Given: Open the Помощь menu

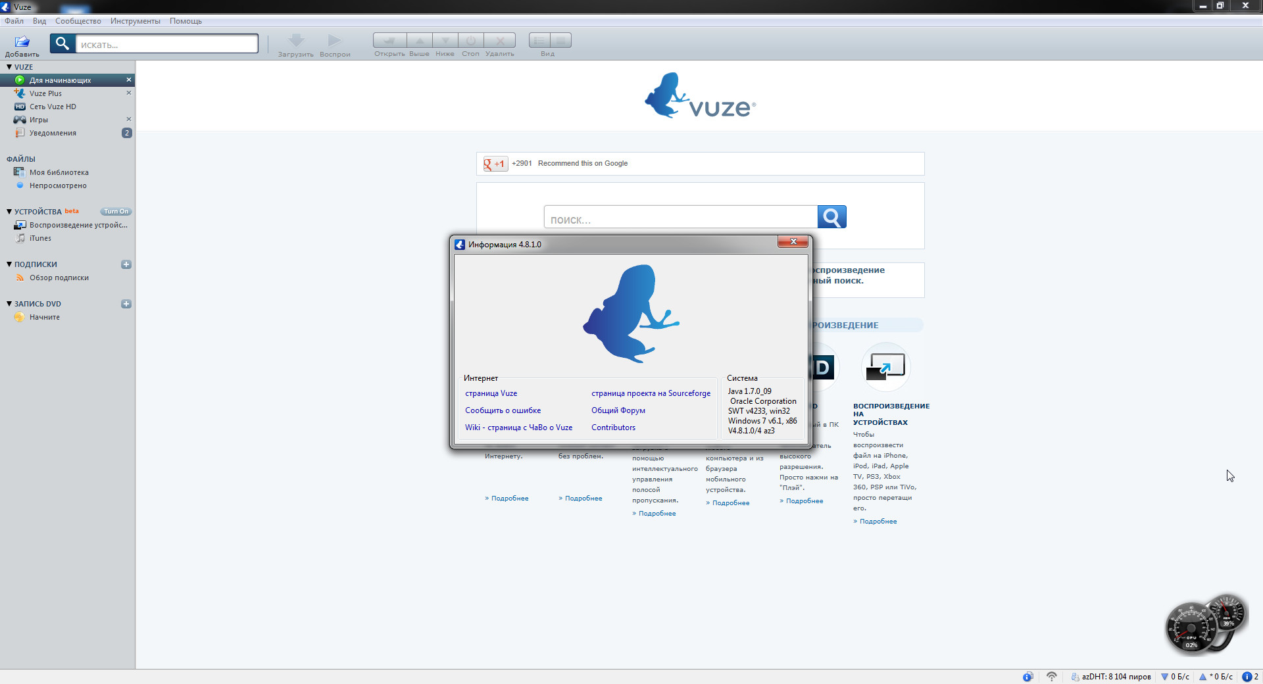Looking at the screenshot, I should point(186,21).
